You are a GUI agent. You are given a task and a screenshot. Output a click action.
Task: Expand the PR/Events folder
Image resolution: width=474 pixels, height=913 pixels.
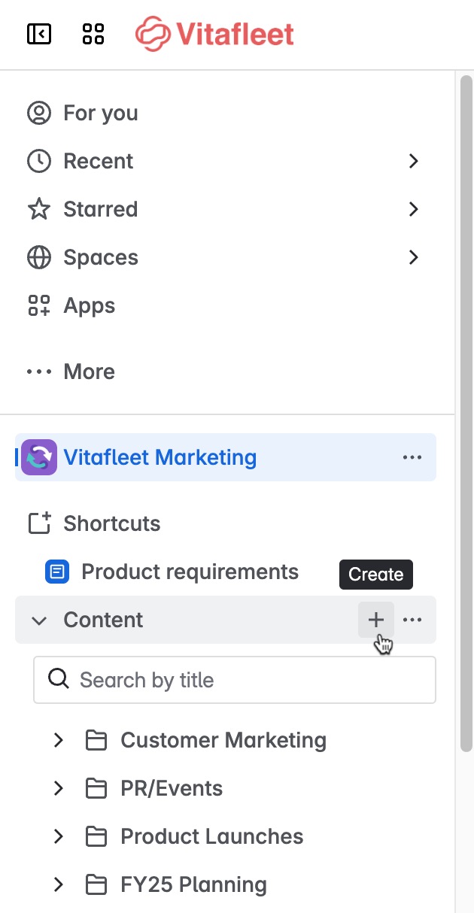point(59,788)
